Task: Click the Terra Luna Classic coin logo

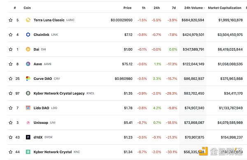Action: point(28,20)
